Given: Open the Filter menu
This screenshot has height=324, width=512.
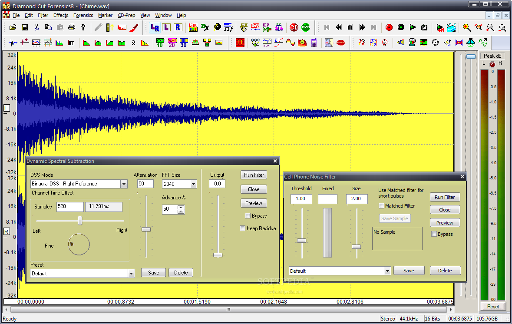Looking at the screenshot, I should [x=43, y=15].
